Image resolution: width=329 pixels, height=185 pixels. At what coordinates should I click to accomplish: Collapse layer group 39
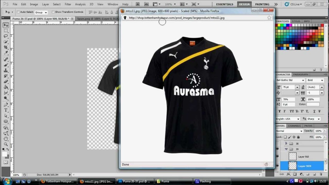click(286, 149)
